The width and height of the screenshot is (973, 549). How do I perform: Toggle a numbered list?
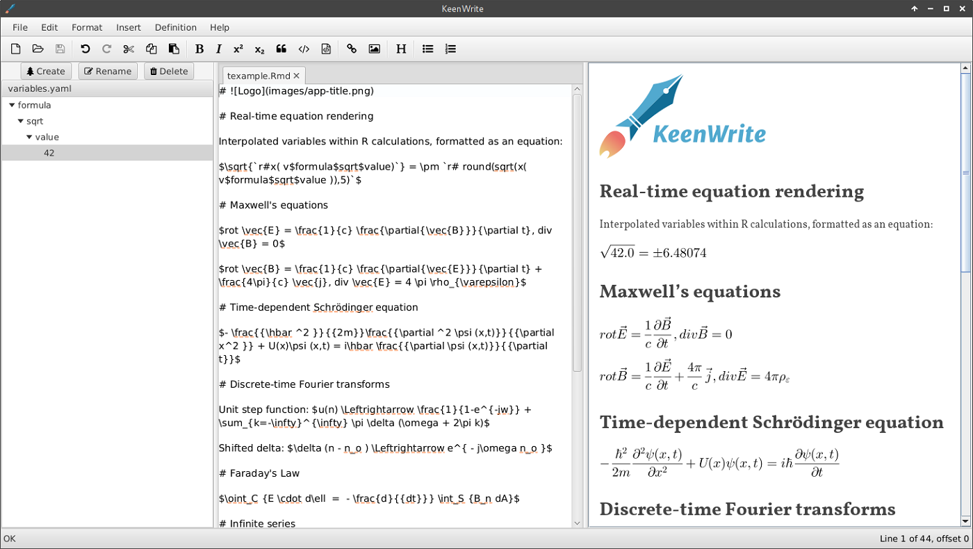450,49
